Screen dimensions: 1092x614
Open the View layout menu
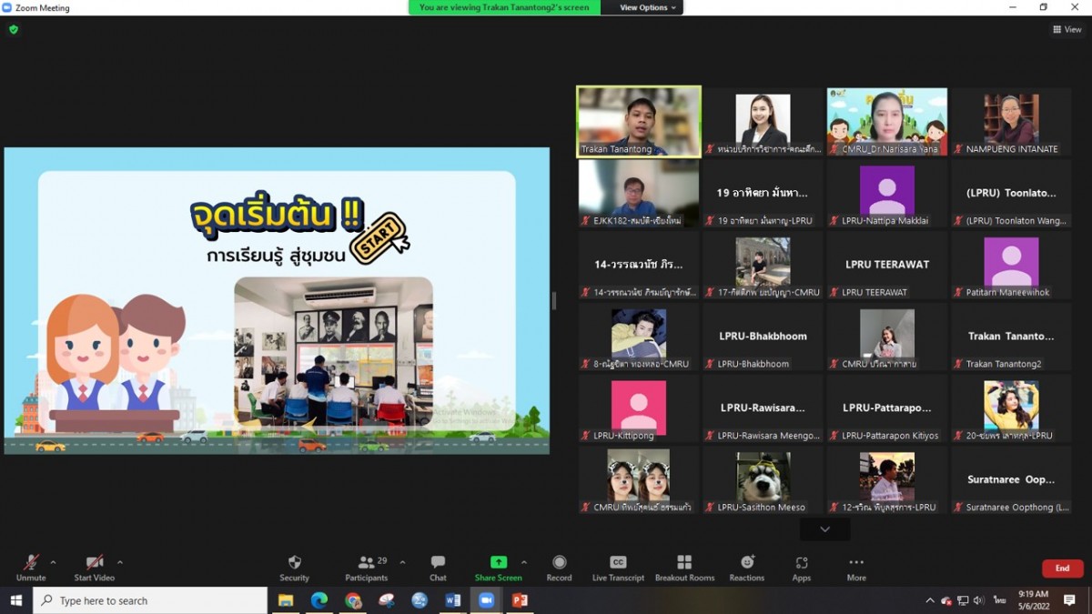click(1067, 29)
